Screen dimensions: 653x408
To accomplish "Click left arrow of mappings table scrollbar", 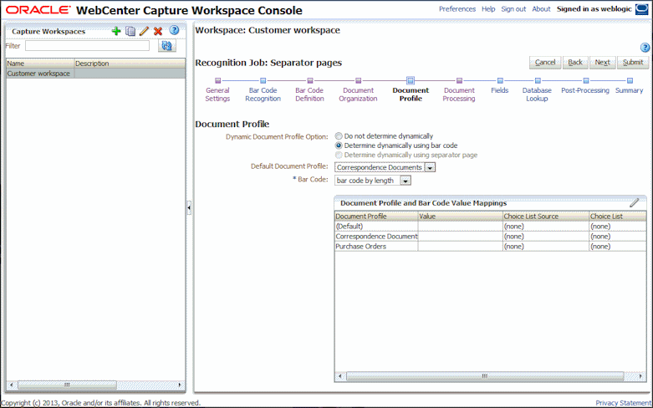I will 339,376.
